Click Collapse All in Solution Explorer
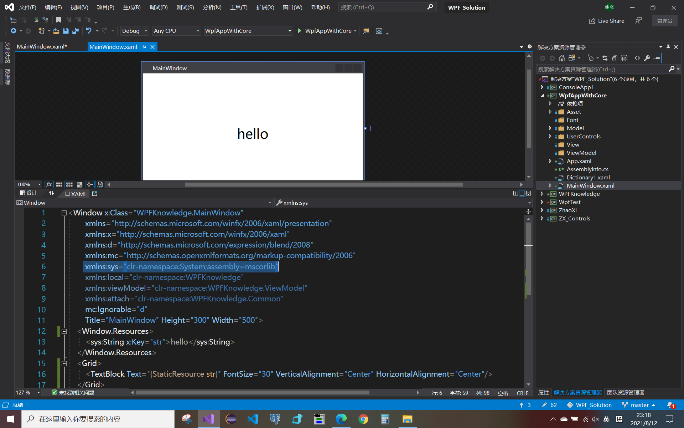This screenshot has height=428, width=684. (x=615, y=58)
